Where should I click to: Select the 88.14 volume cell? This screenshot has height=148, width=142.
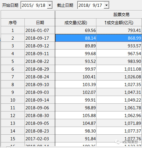point(76,38)
